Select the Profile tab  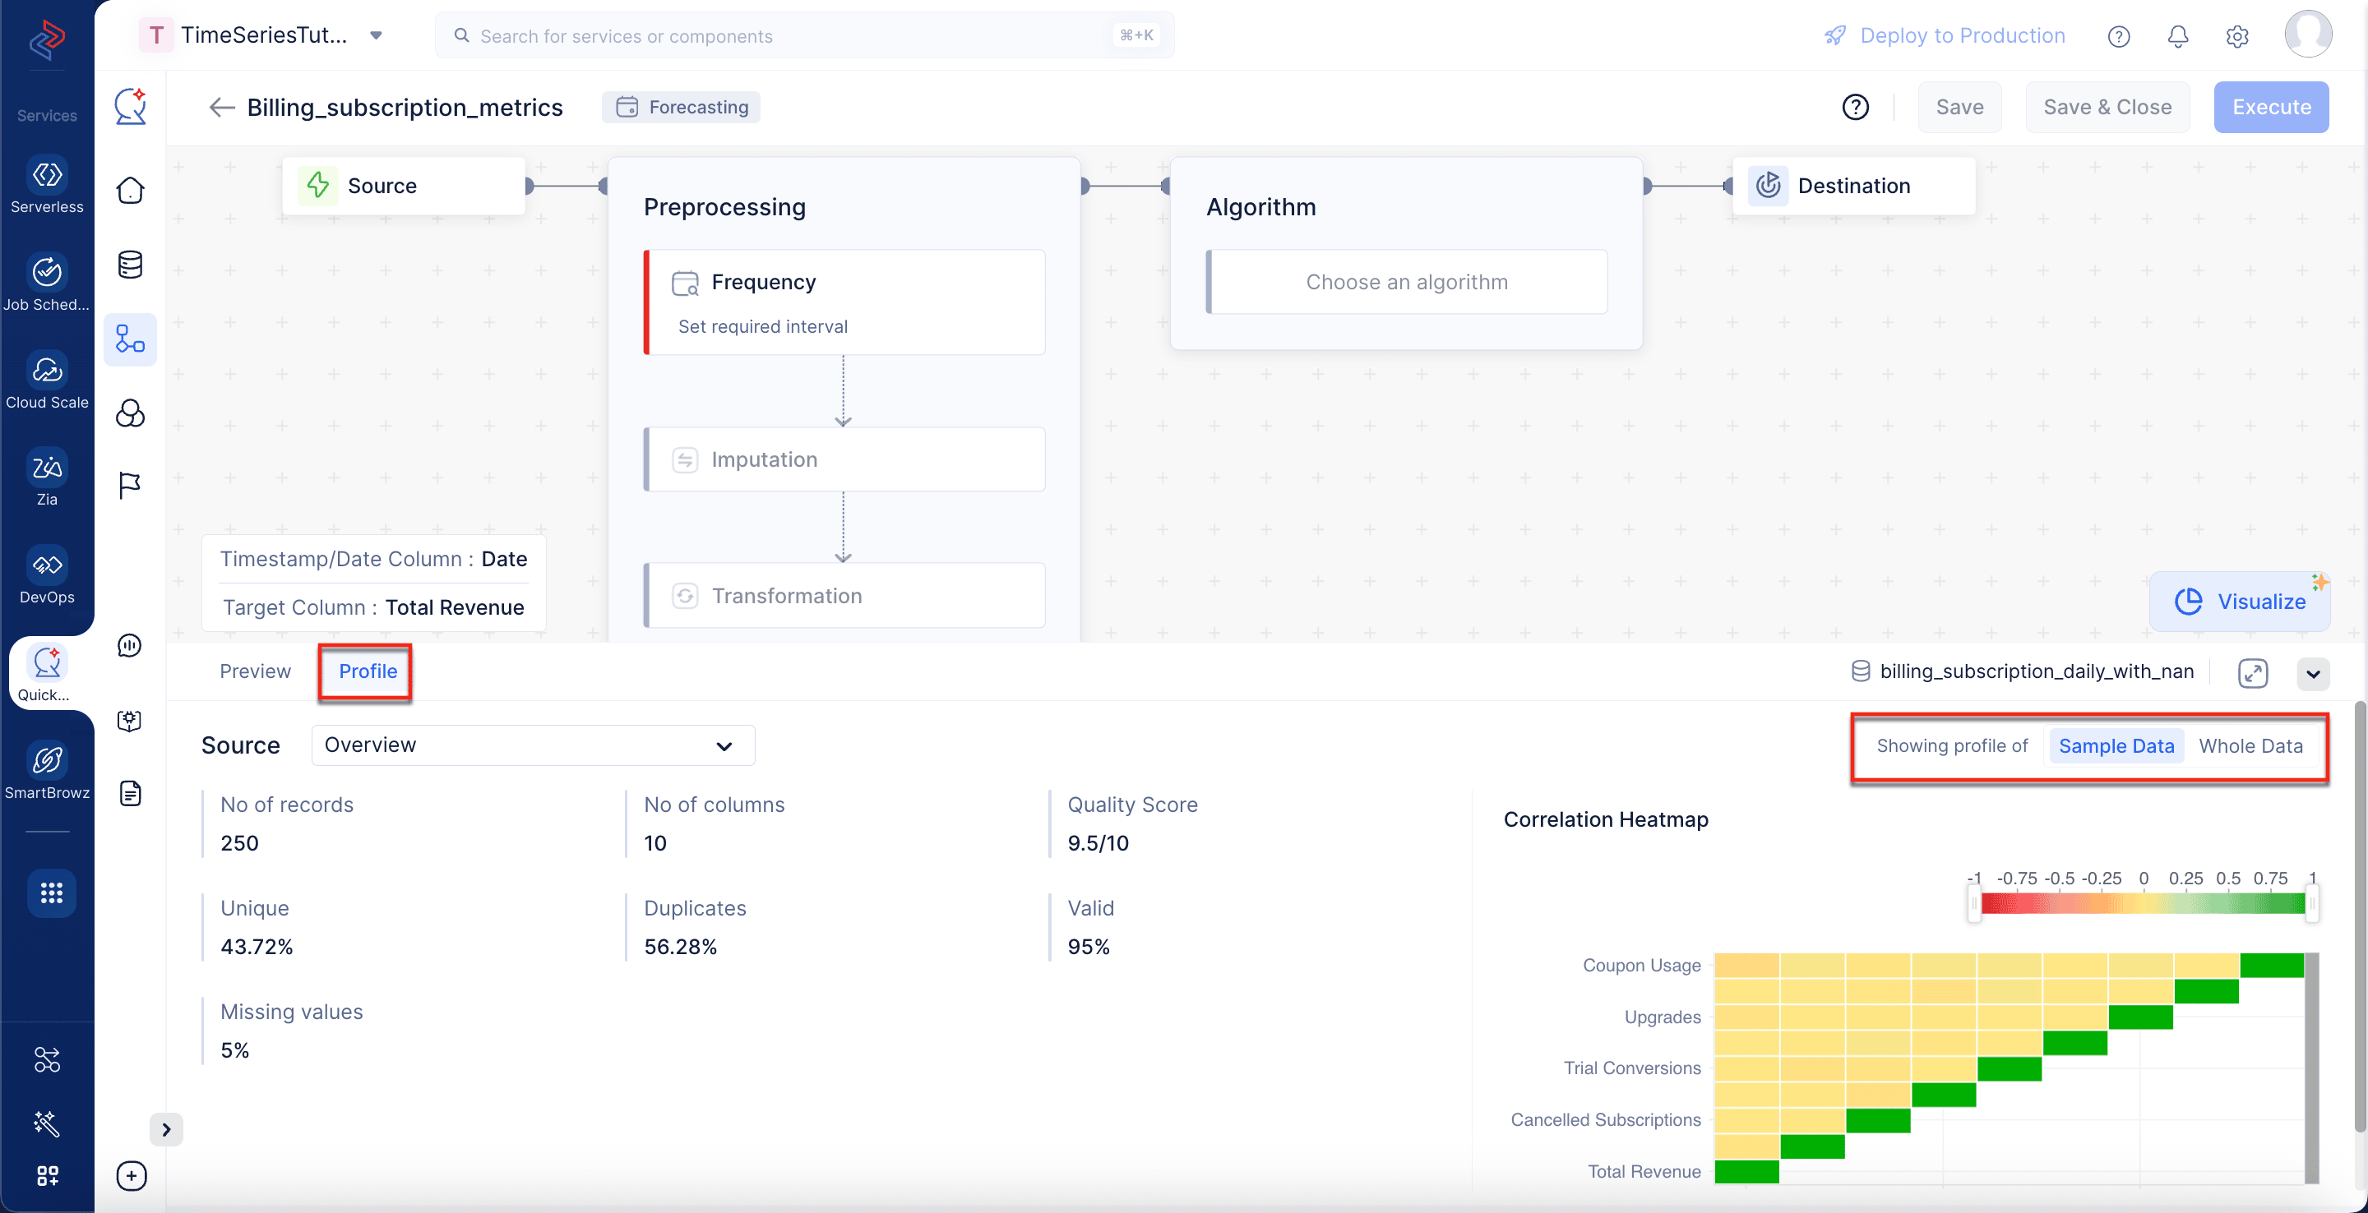pos(368,671)
